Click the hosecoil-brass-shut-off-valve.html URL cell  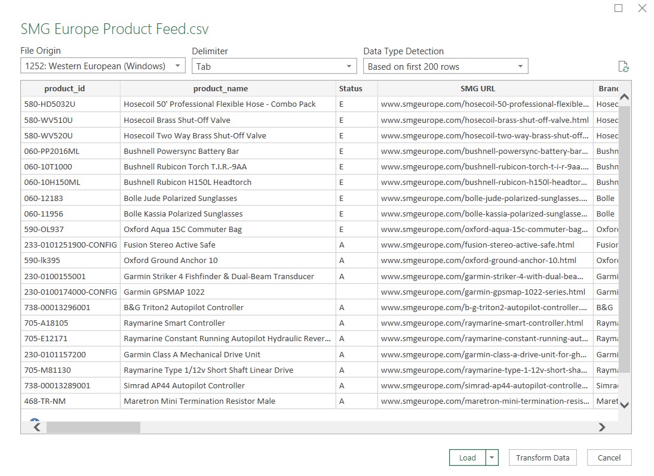pos(485,120)
